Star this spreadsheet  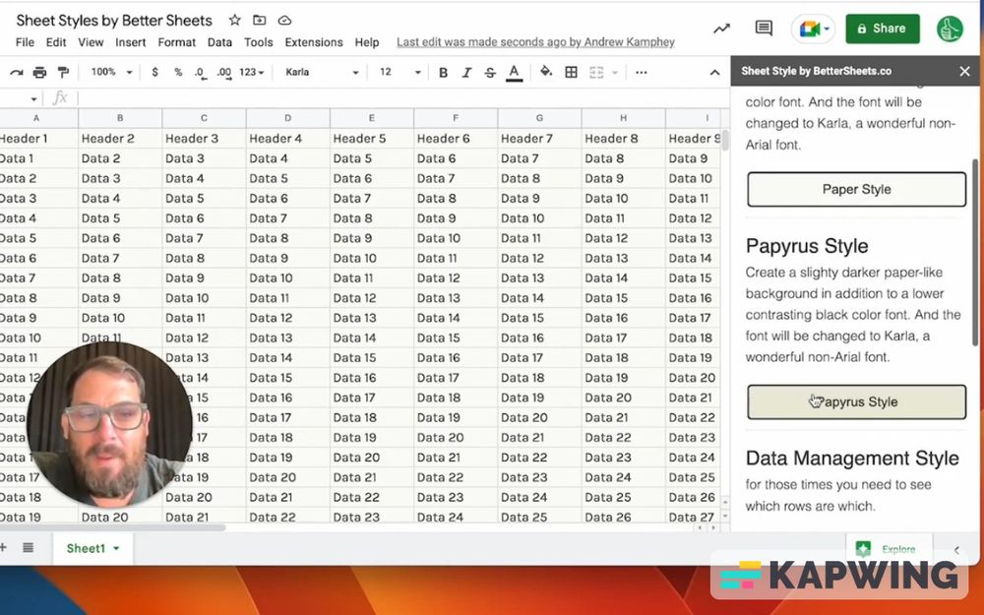click(233, 20)
